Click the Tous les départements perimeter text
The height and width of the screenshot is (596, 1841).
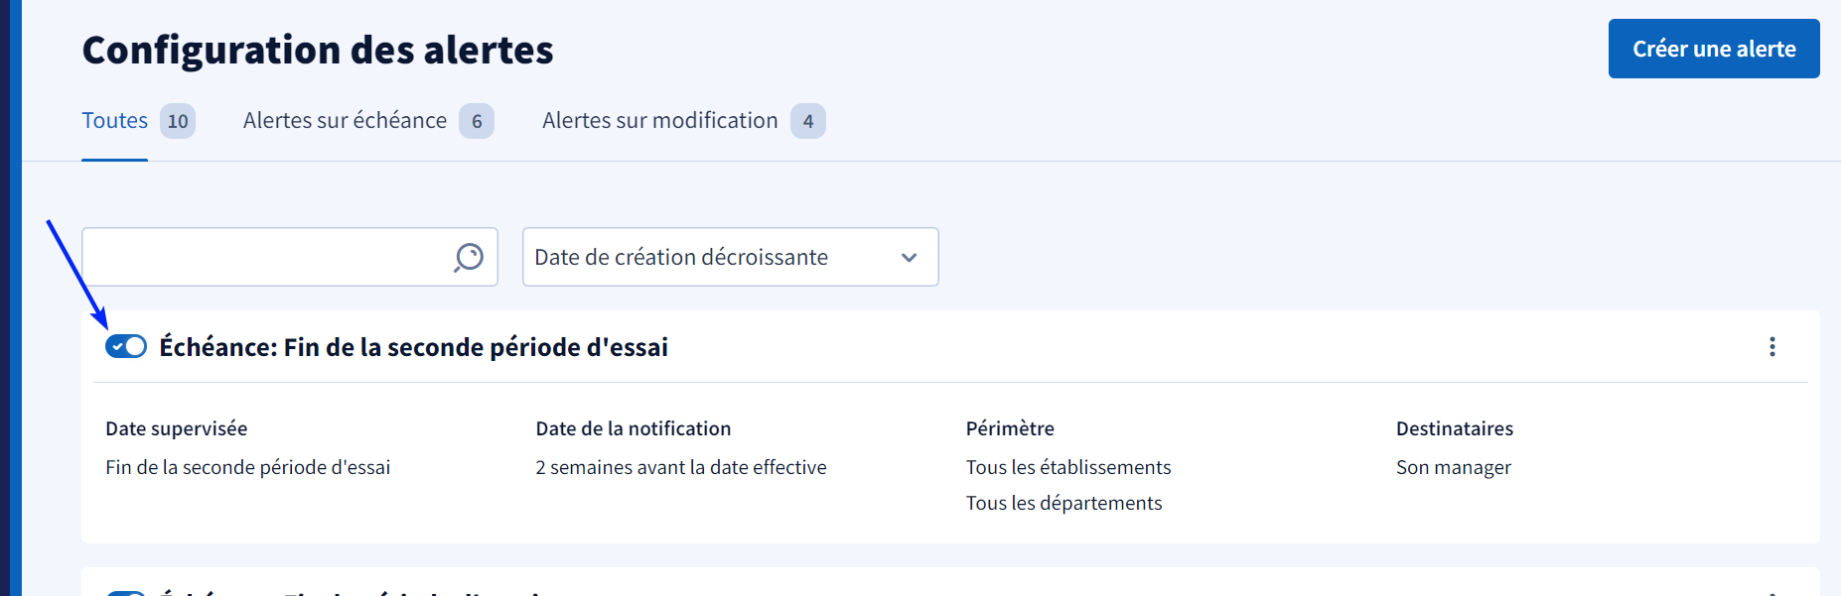(x=1063, y=503)
